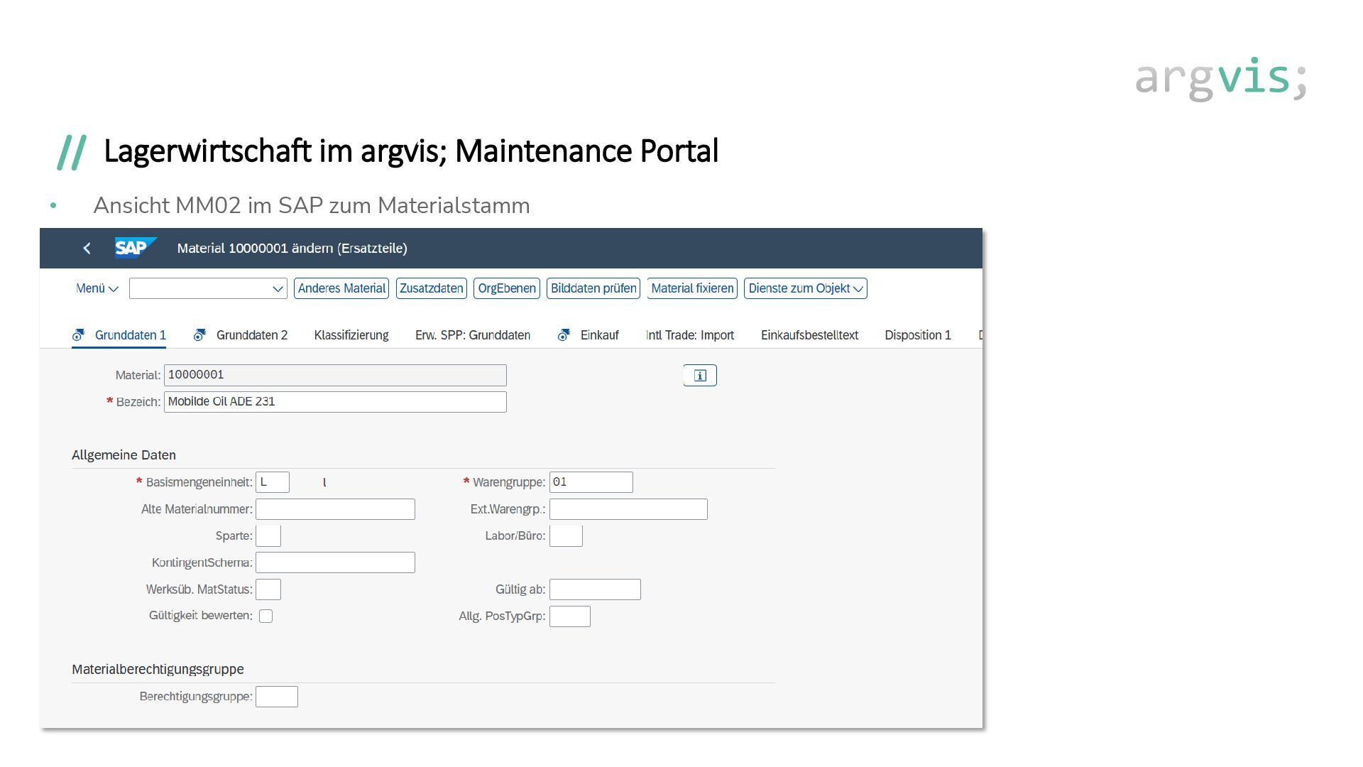Click the Sparte field
Screen dimensions: 1363x767
pos(268,536)
